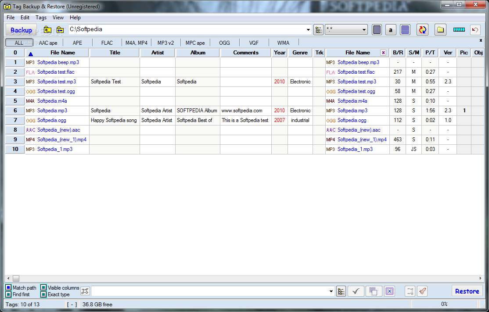489x312 pixels.
Task: Click the red-blue refresh arrows icon
Action: [422, 30]
